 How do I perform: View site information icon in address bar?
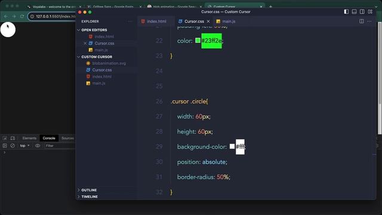32,16
